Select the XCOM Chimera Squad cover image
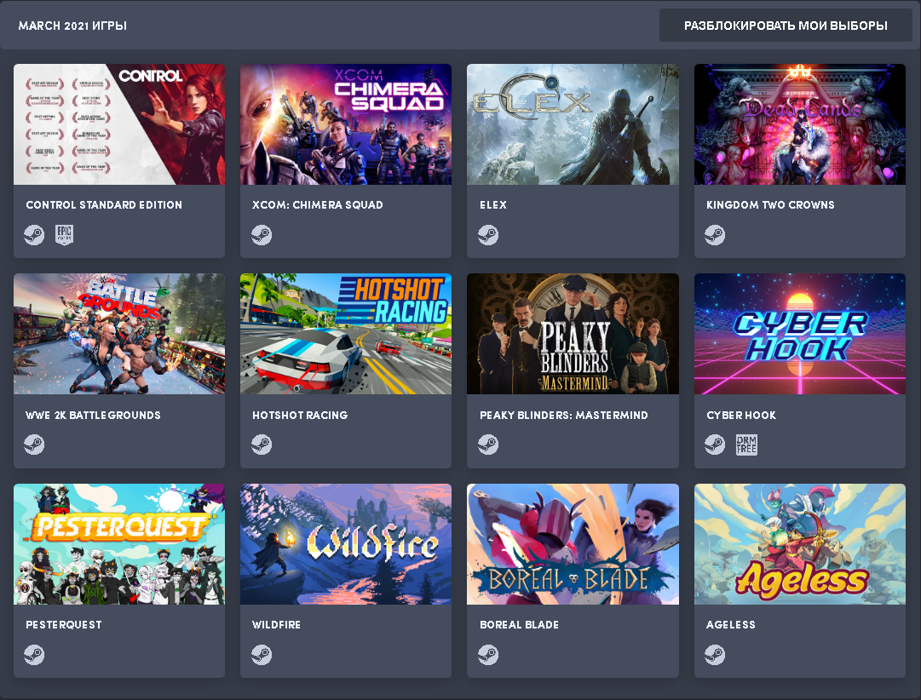This screenshot has width=921, height=700. click(x=346, y=124)
